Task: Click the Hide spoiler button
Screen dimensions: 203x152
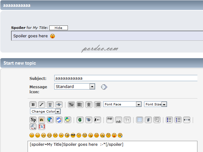Action: [x=59, y=28]
